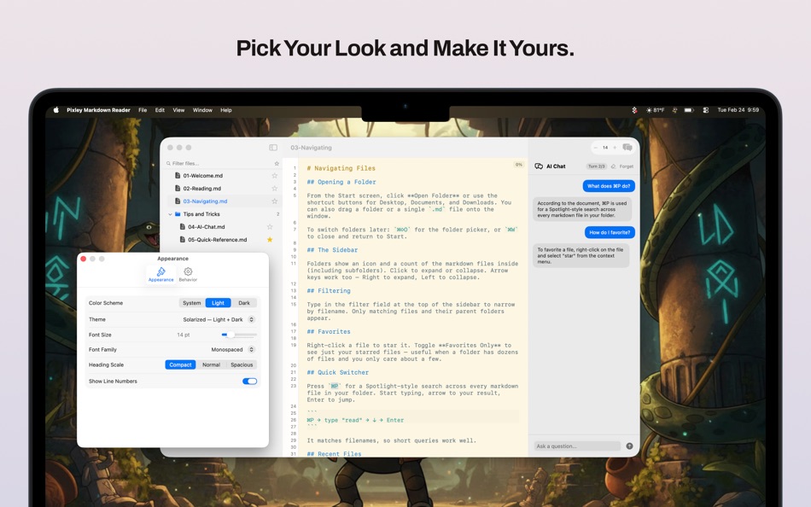This screenshot has width=811, height=507.
Task: Click the plus icon to increase zoom
Action: [614, 148]
